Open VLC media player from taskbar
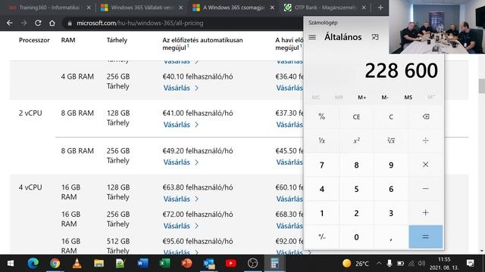This screenshot has height=272, width=485. [x=77, y=264]
